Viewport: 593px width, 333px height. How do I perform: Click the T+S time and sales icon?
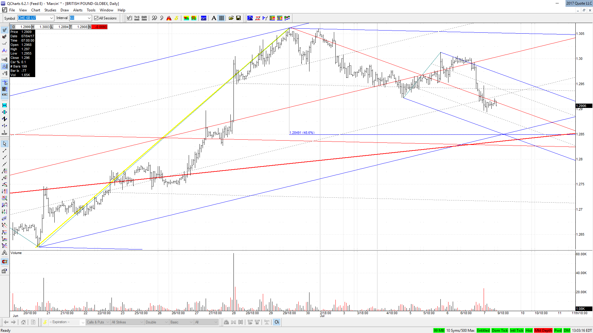(x=137, y=18)
